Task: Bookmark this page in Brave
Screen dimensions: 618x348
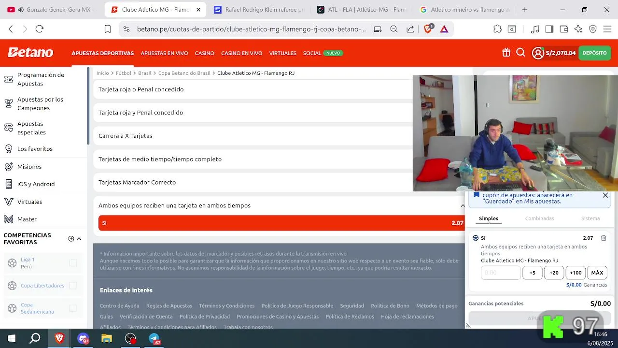Action: (x=108, y=29)
